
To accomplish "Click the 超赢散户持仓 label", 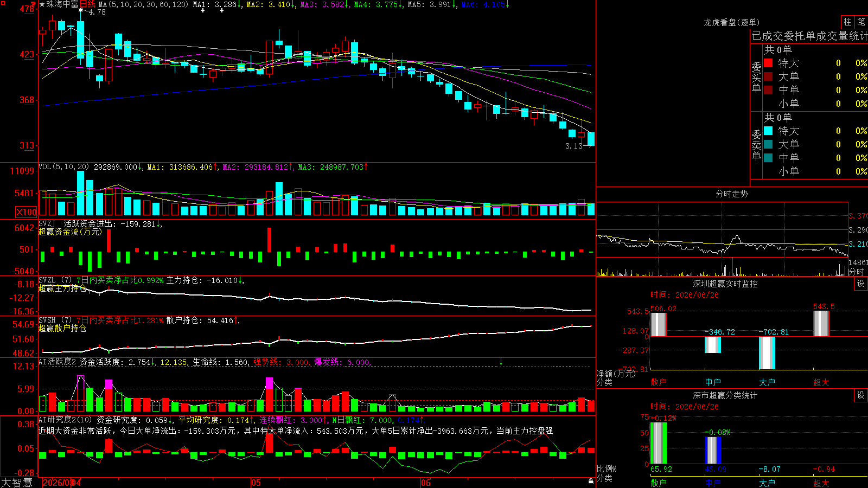I will 62,329.
